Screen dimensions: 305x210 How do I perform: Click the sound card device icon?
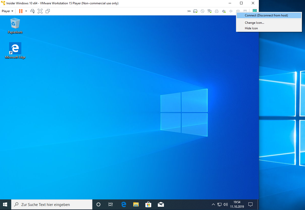click(224, 11)
